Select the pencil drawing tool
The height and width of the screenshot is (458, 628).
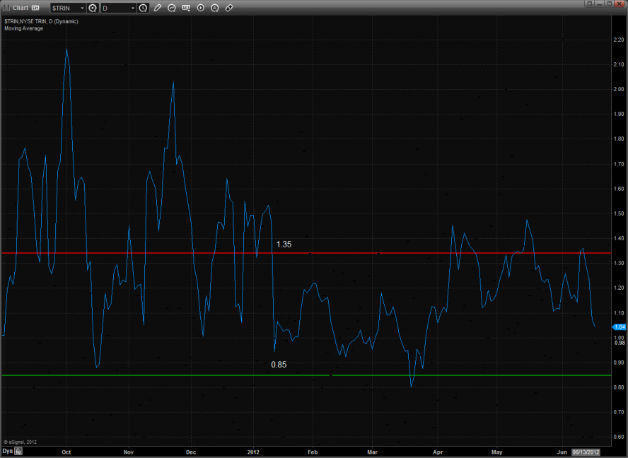[158, 8]
